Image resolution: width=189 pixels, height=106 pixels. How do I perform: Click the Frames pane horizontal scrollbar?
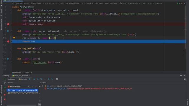[x=22, y=105]
